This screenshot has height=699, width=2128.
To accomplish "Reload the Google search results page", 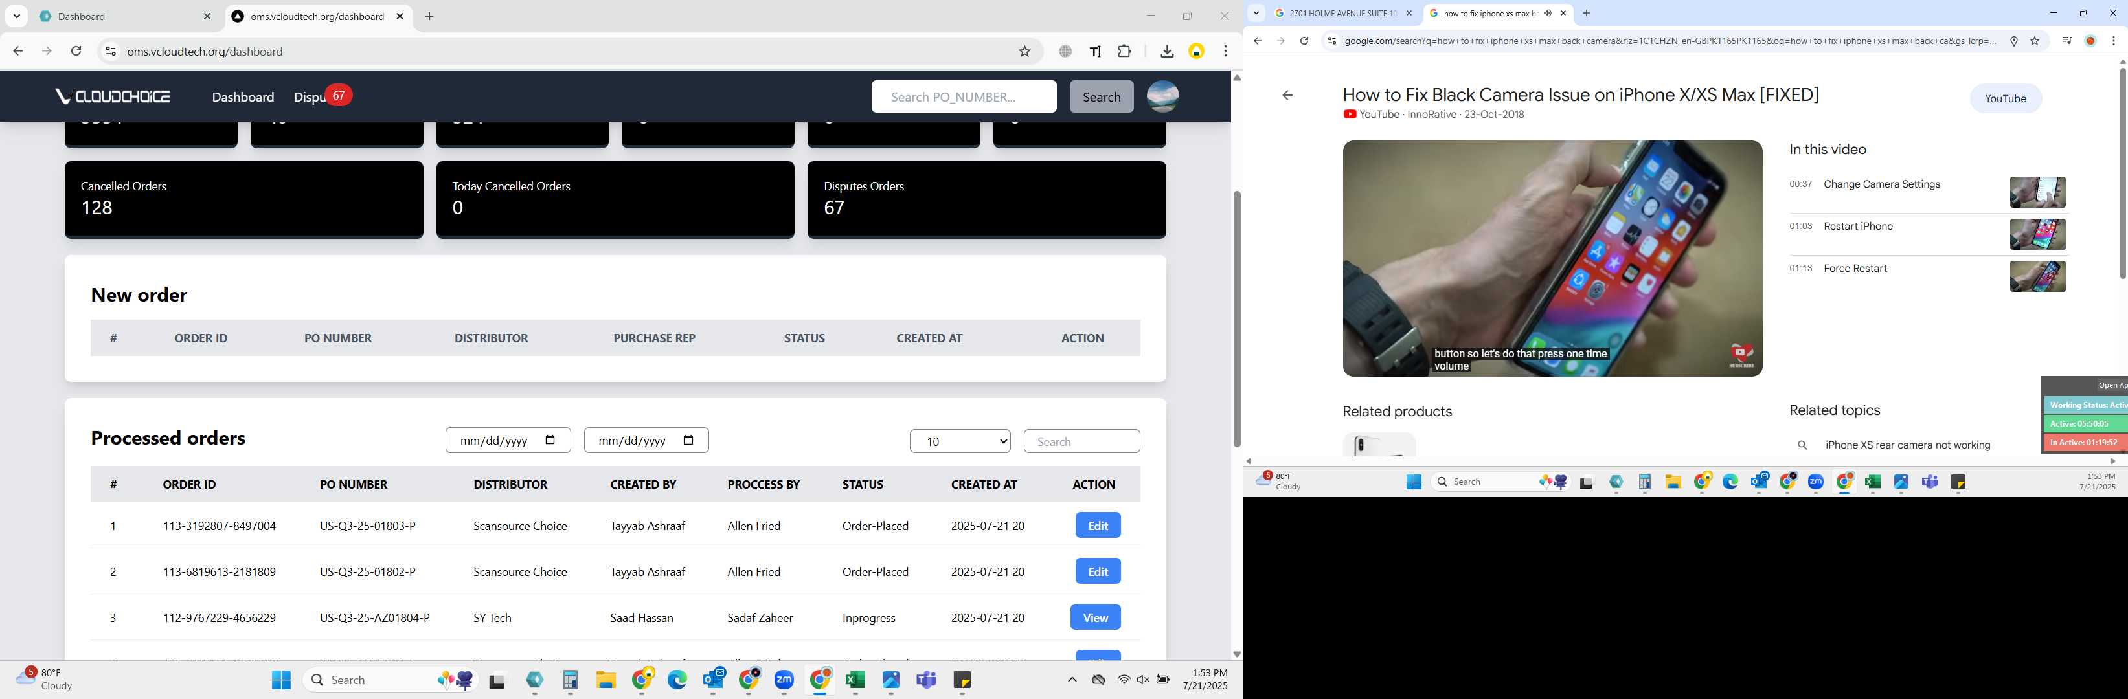I will [x=1304, y=41].
